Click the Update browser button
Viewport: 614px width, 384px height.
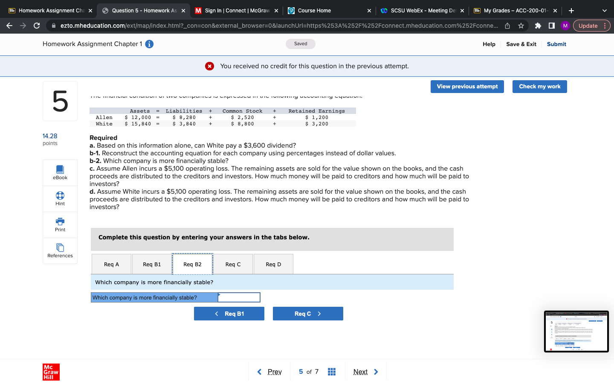click(x=588, y=26)
